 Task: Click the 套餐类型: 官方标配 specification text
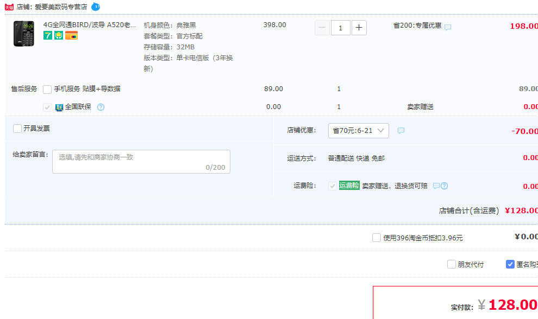173,36
